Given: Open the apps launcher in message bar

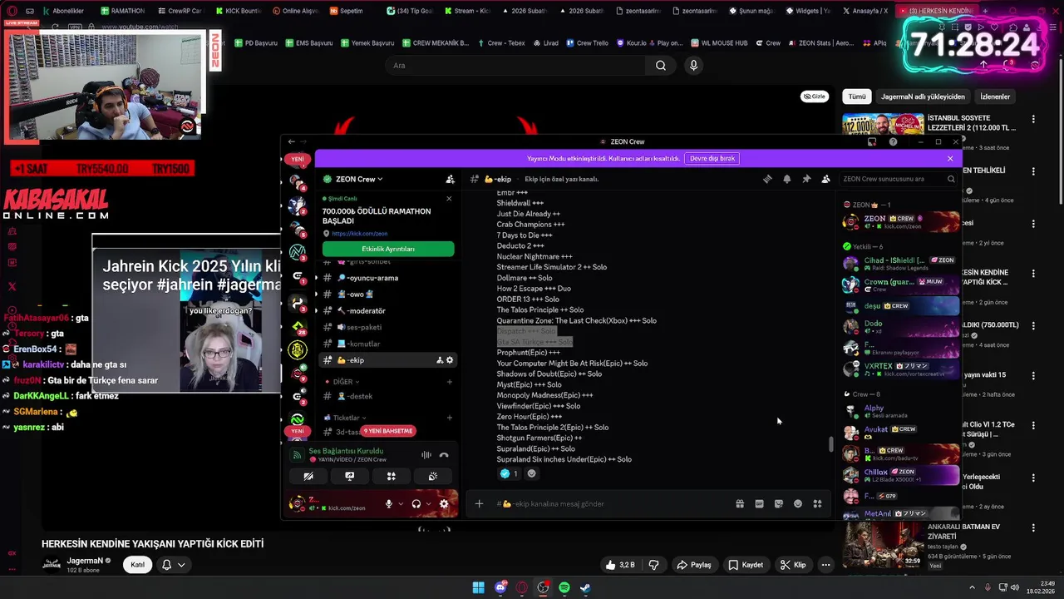Looking at the screenshot, I should click(817, 503).
